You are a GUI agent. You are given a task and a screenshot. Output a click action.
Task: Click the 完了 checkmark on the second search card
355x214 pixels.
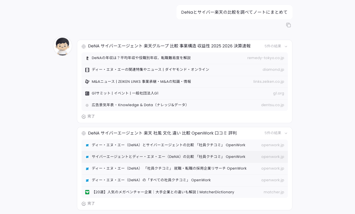pos(84,203)
